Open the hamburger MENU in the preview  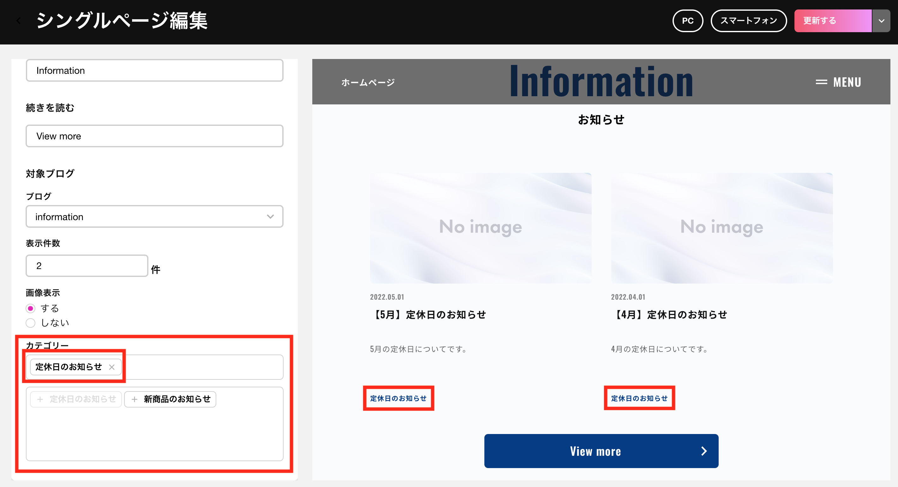(838, 82)
